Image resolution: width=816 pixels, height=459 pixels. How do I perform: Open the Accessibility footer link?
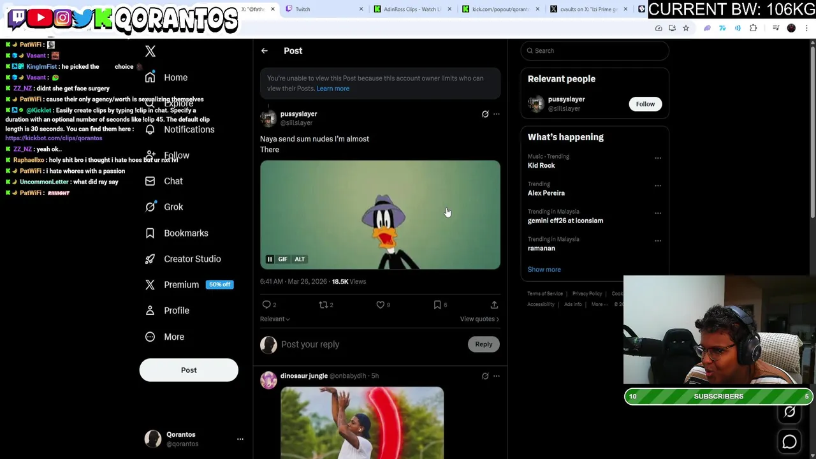point(541,305)
